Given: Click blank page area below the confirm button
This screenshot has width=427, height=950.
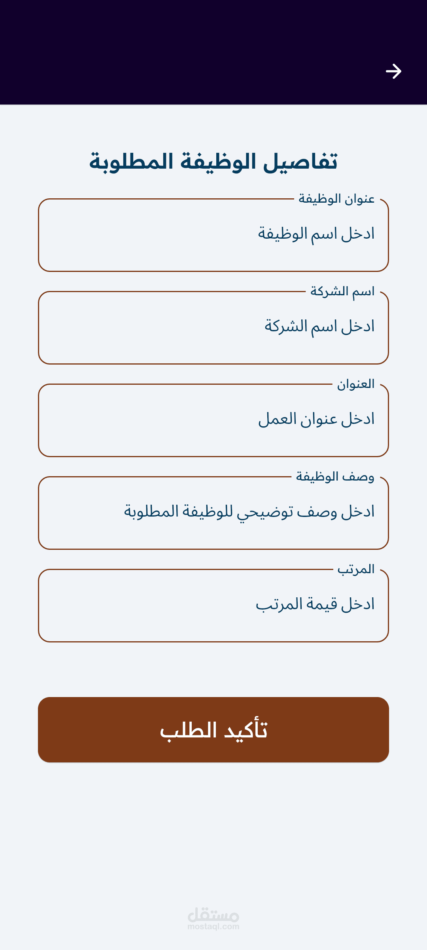Looking at the screenshot, I should point(213,831).
